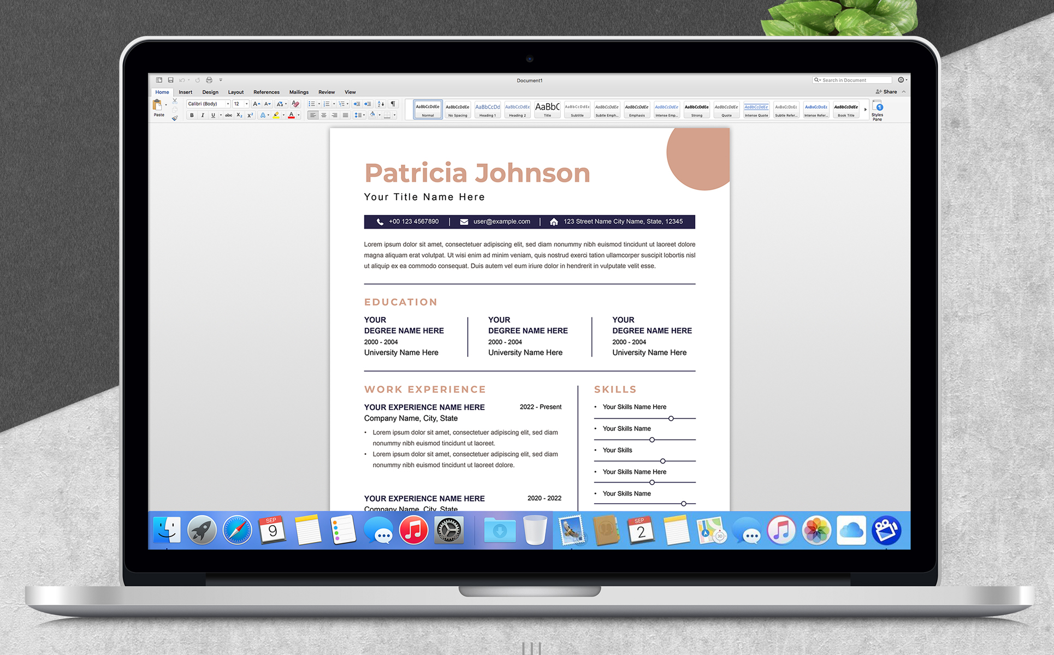This screenshot has width=1054, height=655.
Task: Switch to the Insert tab
Action: [185, 92]
